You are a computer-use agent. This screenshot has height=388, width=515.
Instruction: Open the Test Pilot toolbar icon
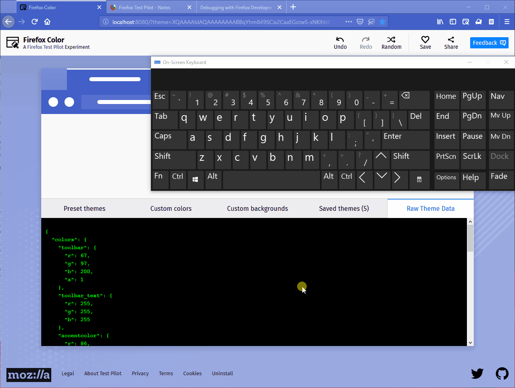tap(479, 22)
